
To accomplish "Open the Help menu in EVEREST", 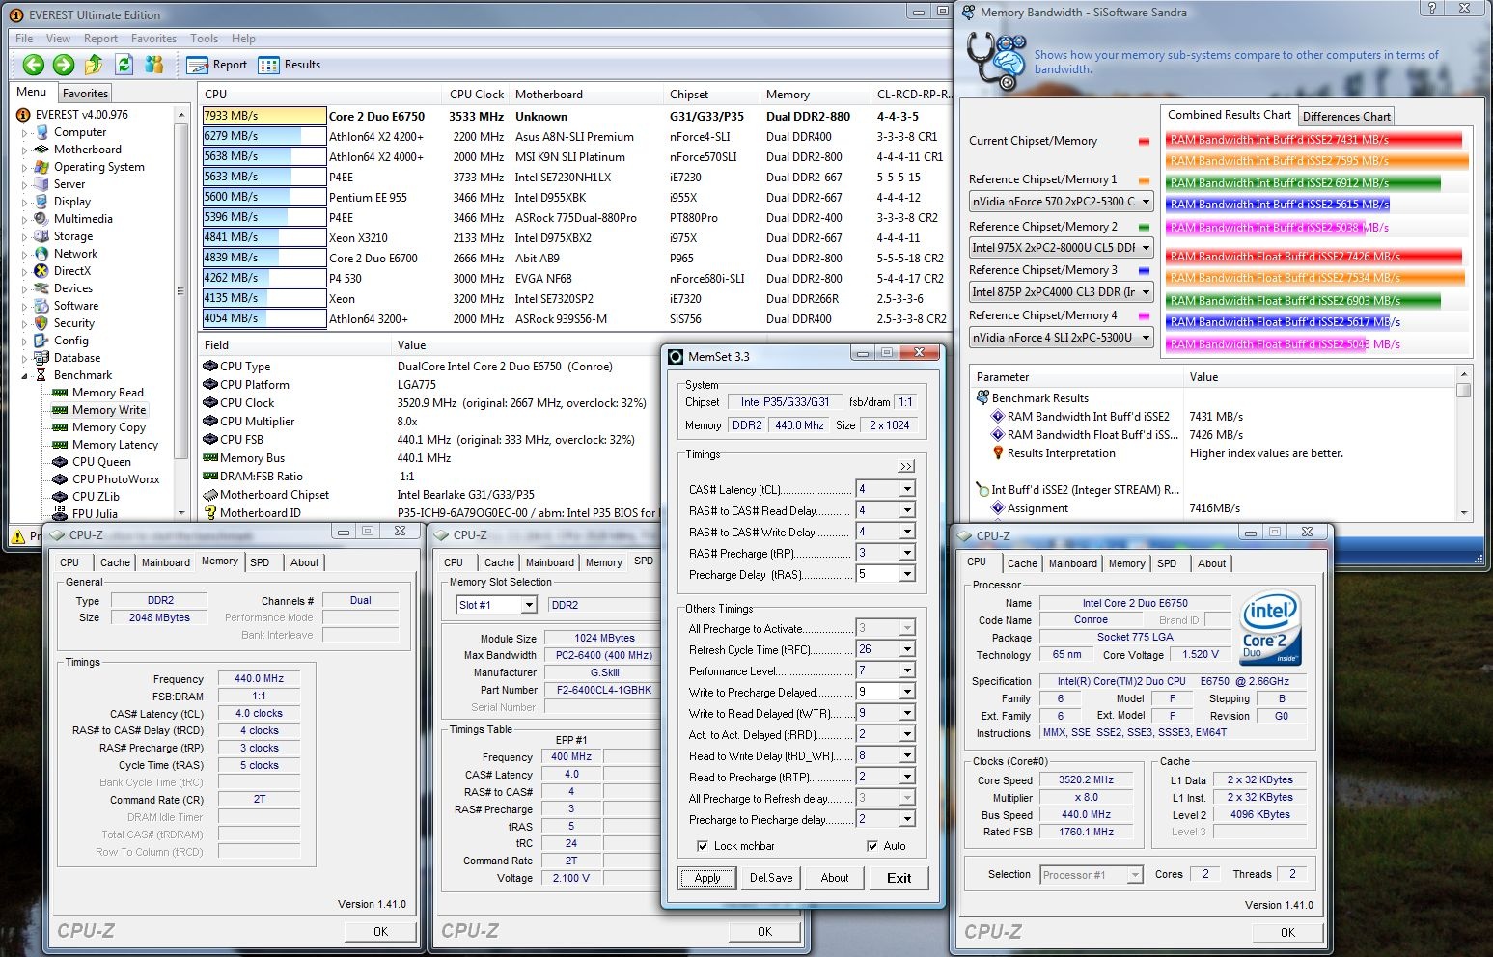I will (243, 39).
